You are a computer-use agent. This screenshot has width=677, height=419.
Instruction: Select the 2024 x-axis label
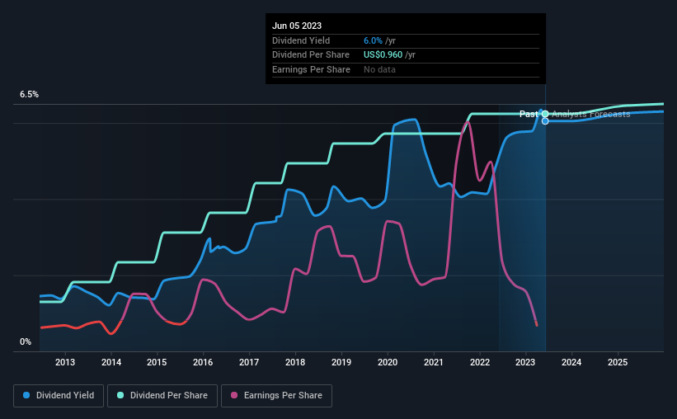click(x=571, y=362)
